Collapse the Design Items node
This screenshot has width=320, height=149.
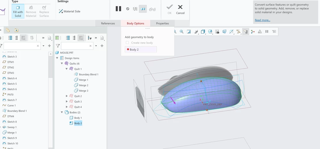coord(57,58)
